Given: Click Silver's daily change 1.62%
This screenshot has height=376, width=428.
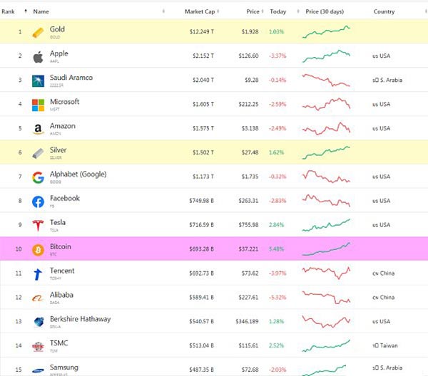Looking at the screenshot, I should 277,152.
